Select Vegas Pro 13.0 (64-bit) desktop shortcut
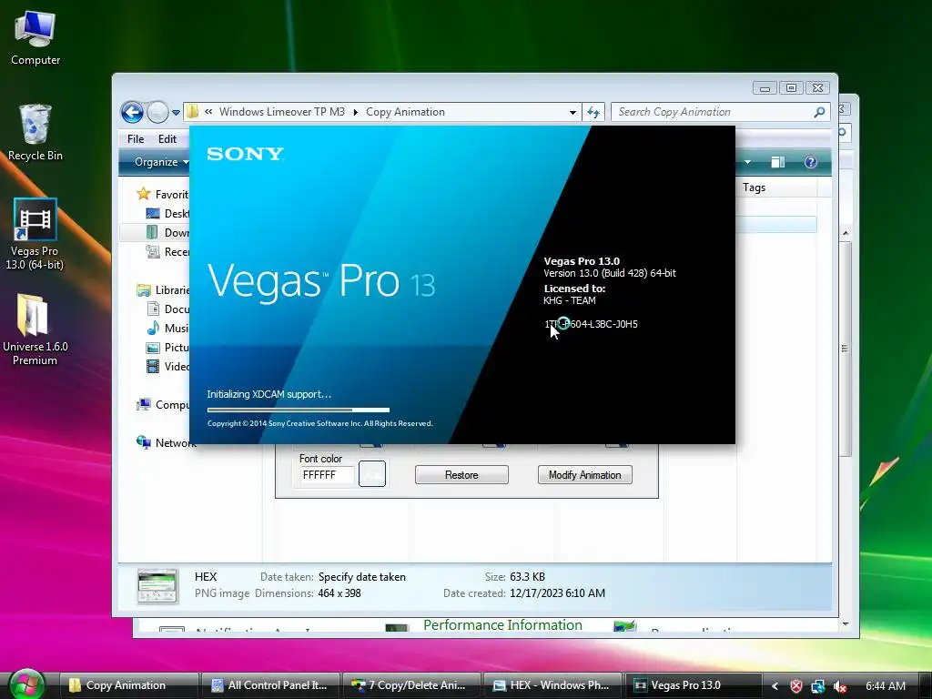 click(x=35, y=235)
